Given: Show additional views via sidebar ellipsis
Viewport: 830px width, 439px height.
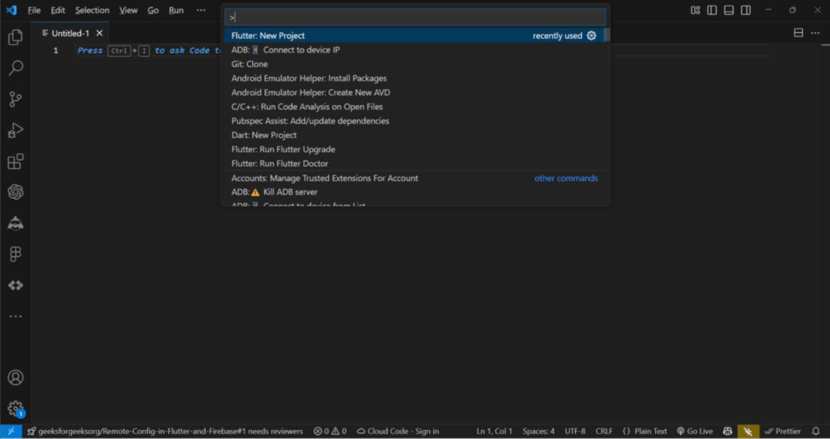Looking at the screenshot, I should [x=16, y=316].
